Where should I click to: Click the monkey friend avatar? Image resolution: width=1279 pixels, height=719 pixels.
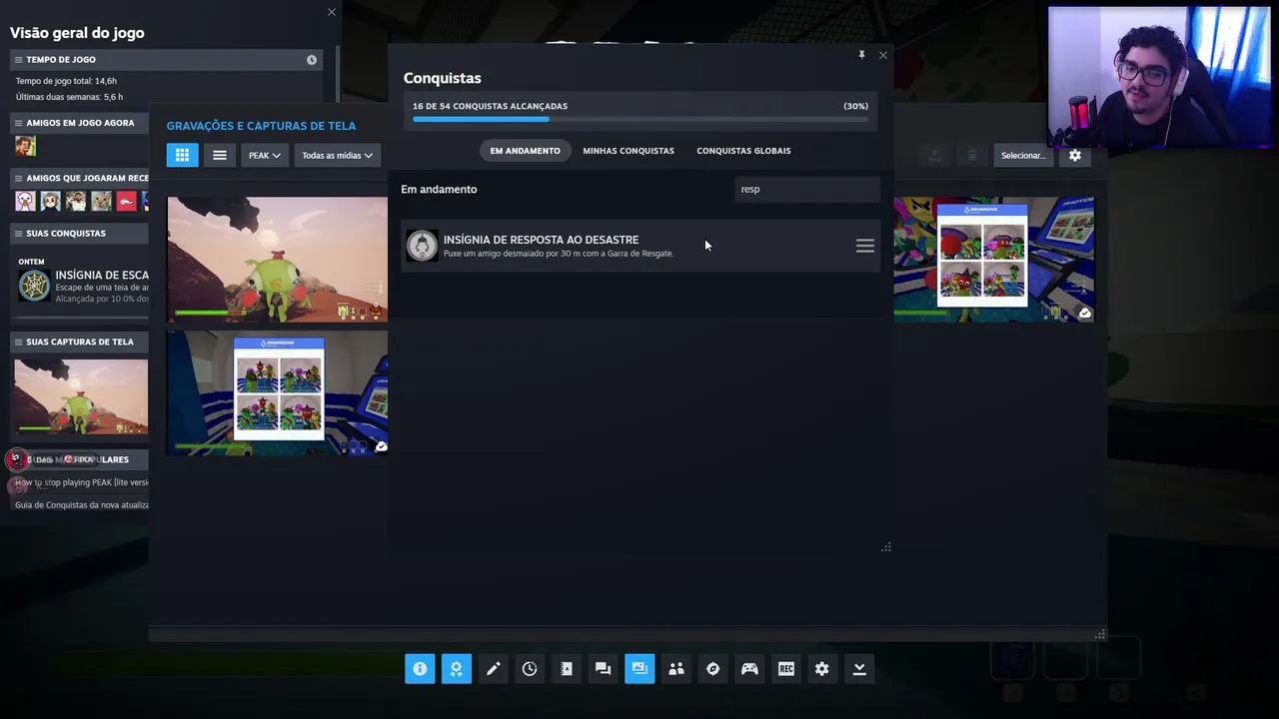coord(76,201)
